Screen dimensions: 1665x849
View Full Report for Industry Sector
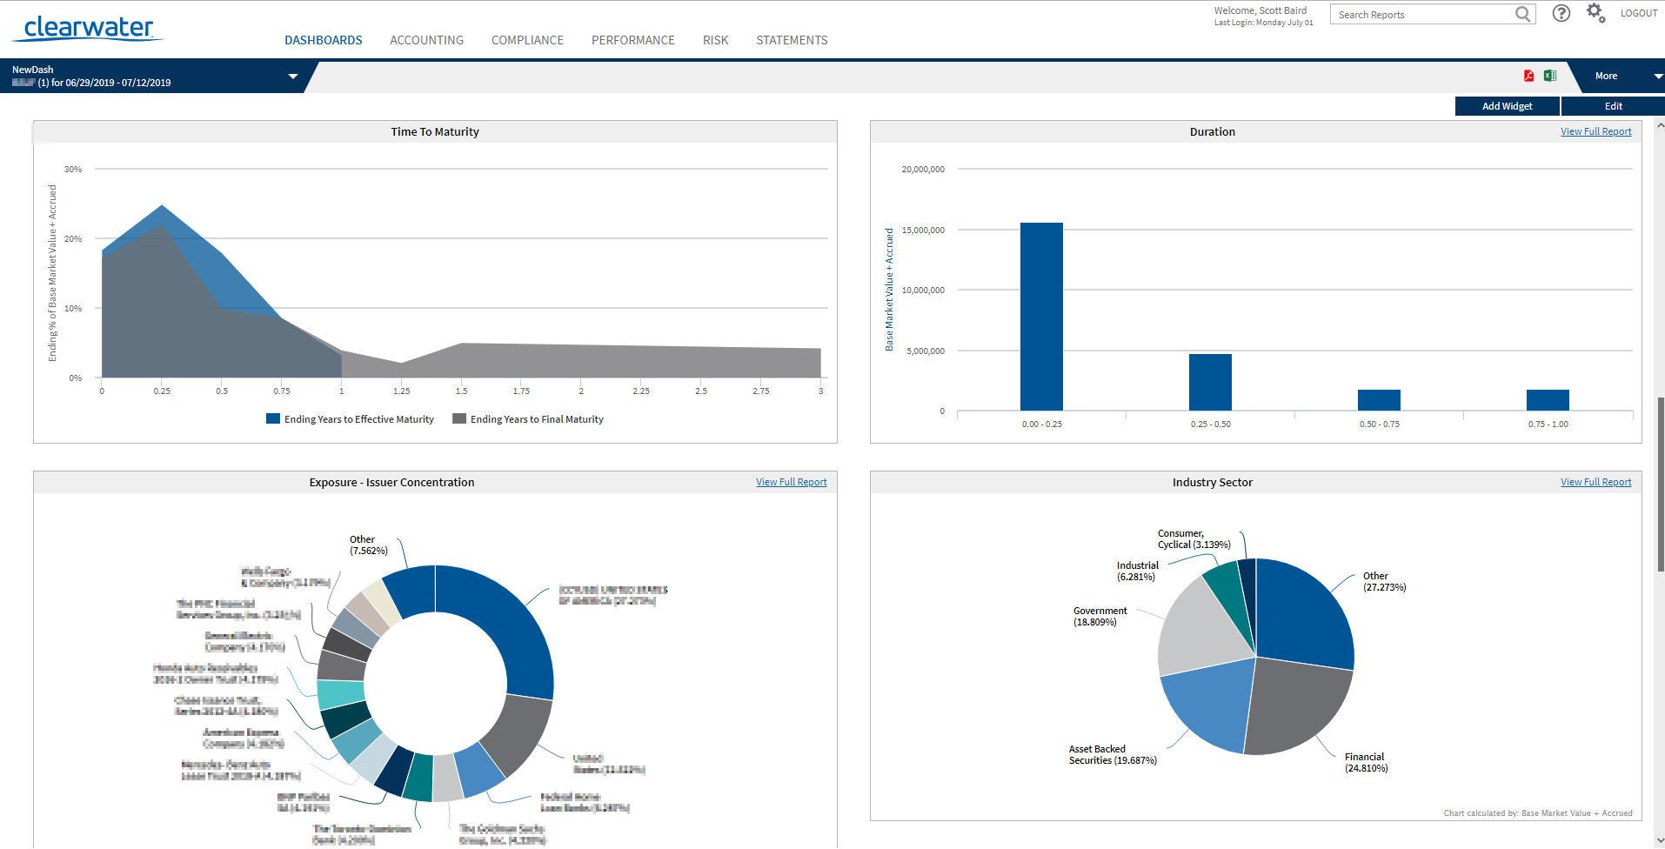(1596, 482)
